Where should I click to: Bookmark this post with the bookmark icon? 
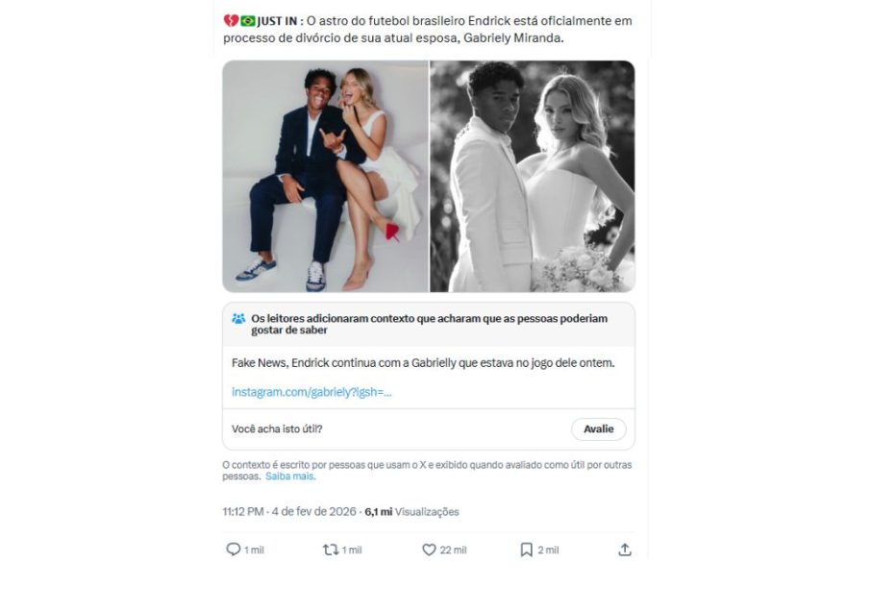[527, 550]
